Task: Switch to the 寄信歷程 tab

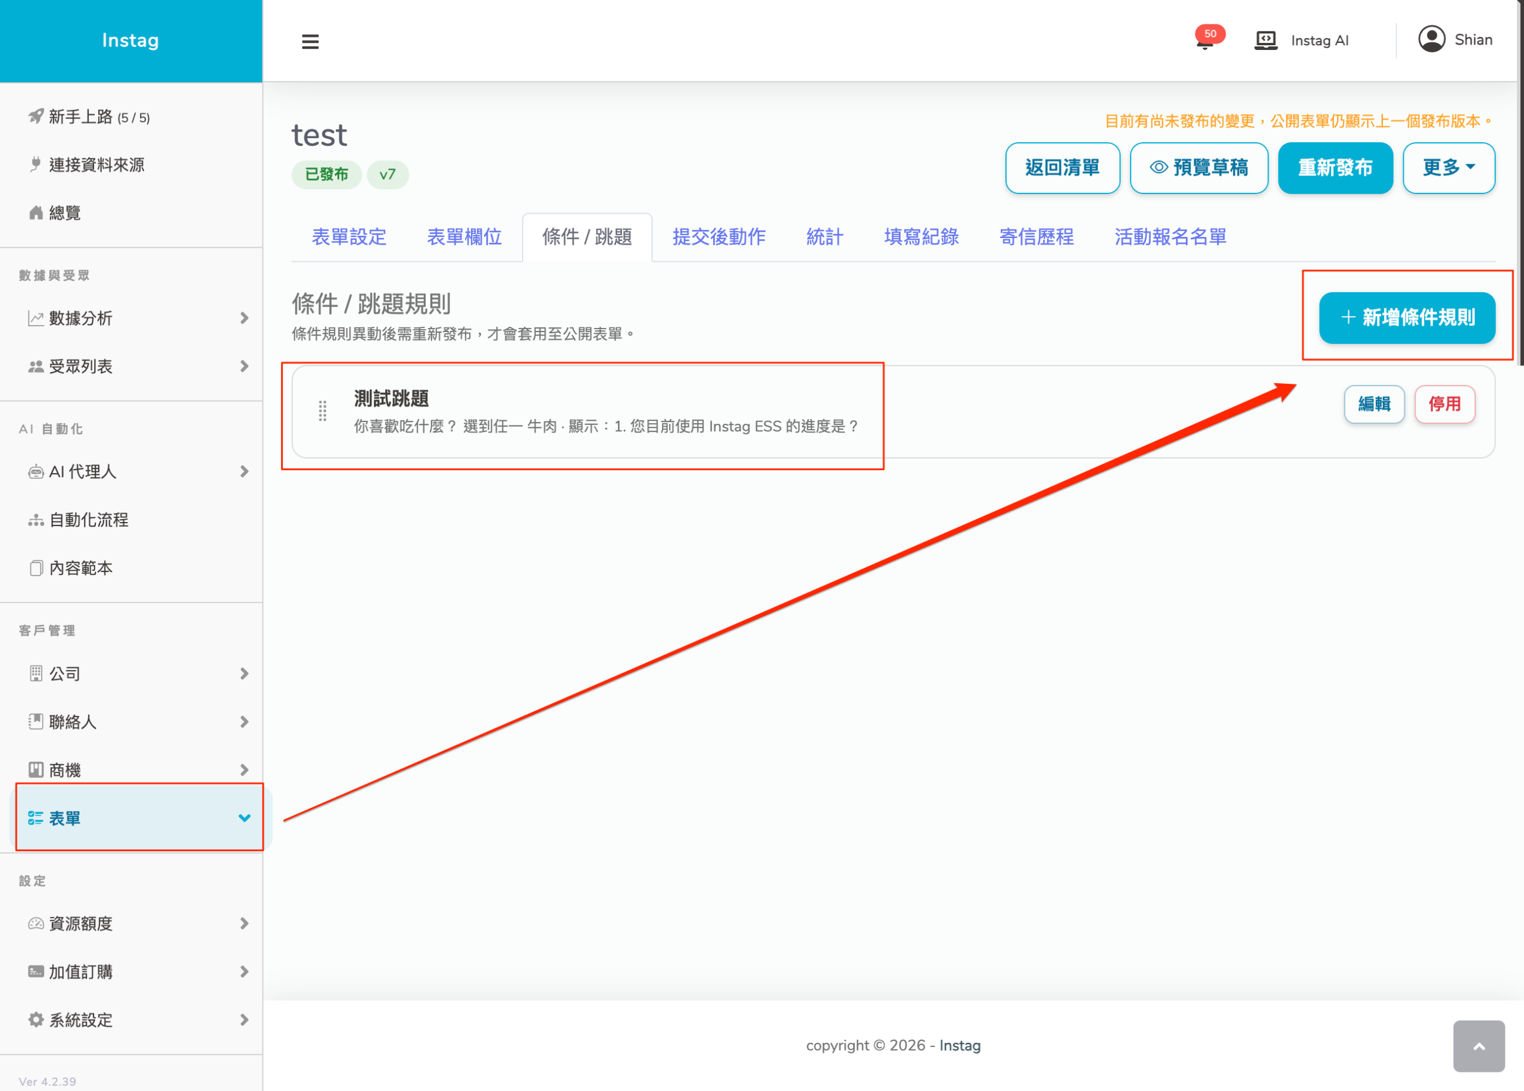Action: pyautogui.click(x=1036, y=237)
